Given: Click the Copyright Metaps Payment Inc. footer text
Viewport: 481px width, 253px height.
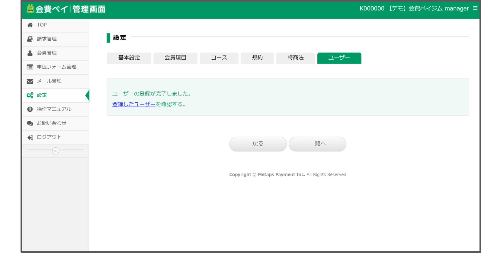Looking at the screenshot, I should pyautogui.click(x=288, y=174).
